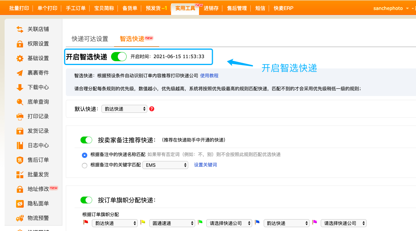416x231 pixels.
Task: Click 开启时间 2021-06-15 11:53:33 text
Action: pos(167,57)
